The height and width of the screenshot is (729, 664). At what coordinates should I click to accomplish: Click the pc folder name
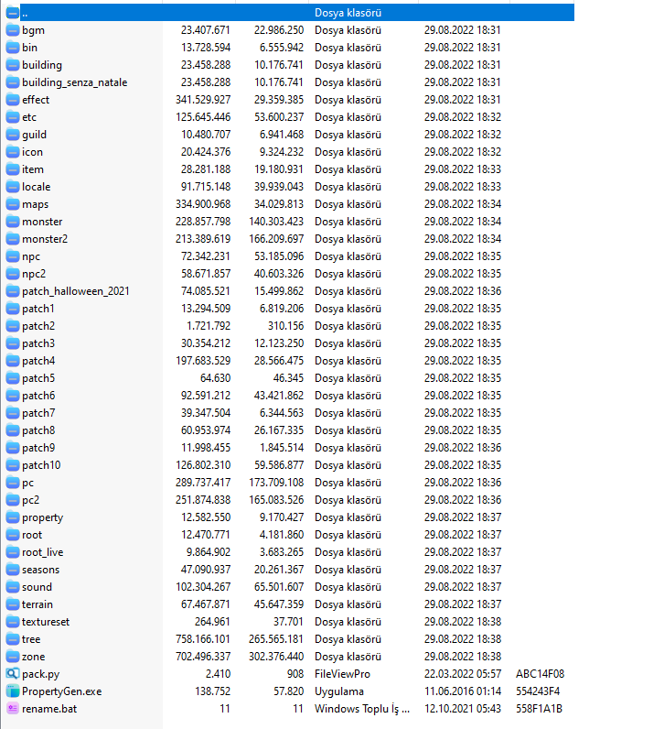27,483
